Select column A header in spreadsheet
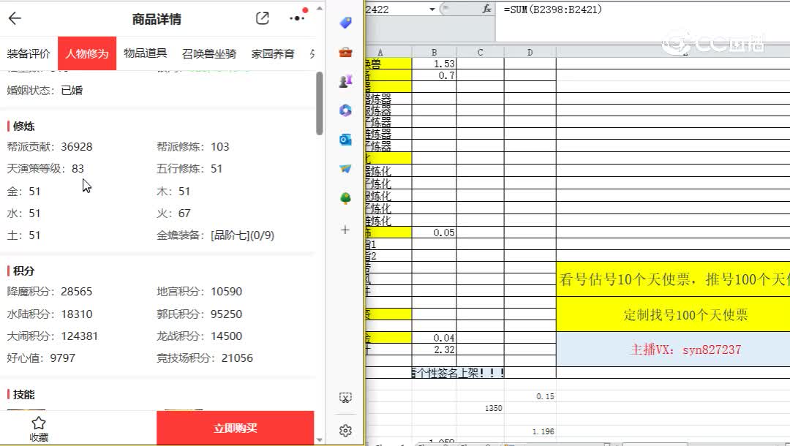 [x=388, y=52]
